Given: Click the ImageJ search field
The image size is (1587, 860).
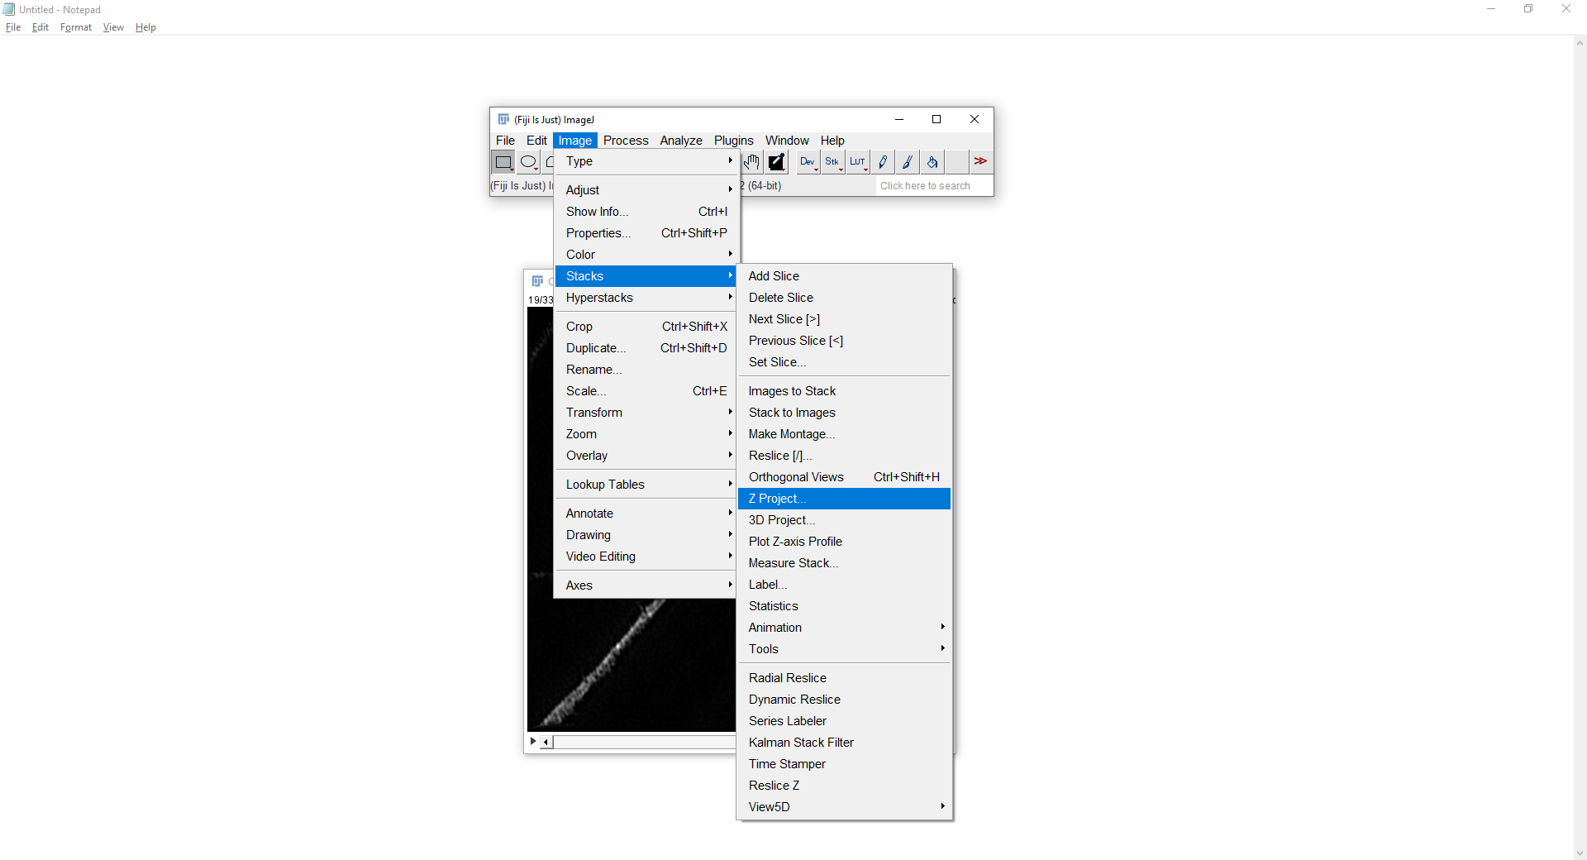Looking at the screenshot, I should tap(932, 186).
